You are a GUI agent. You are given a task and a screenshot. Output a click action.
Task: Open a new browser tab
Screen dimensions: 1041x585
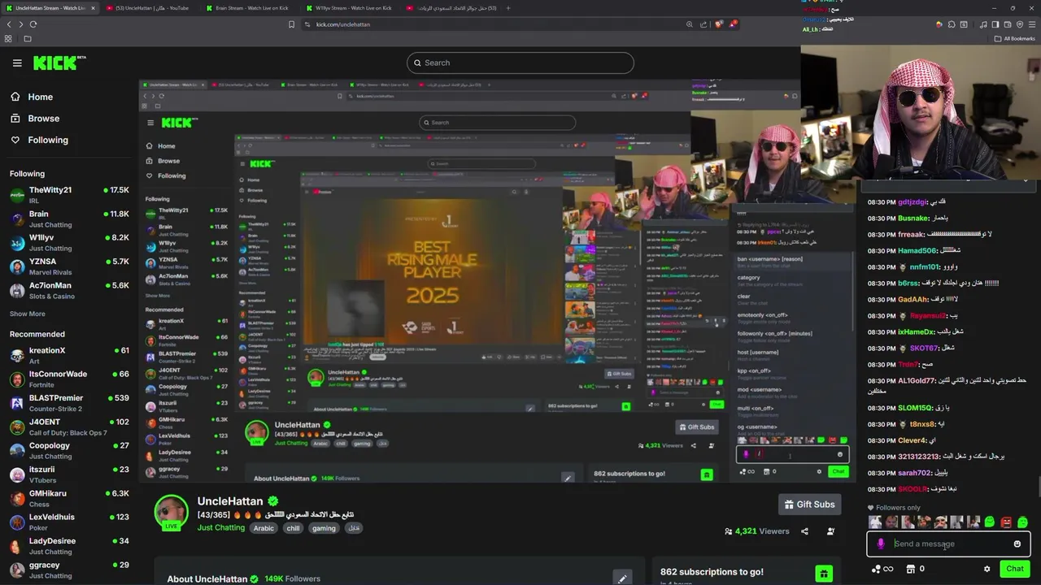pos(508,8)
